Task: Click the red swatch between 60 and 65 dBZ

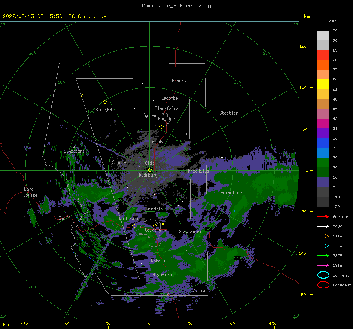Action: [x=323, y=55]
